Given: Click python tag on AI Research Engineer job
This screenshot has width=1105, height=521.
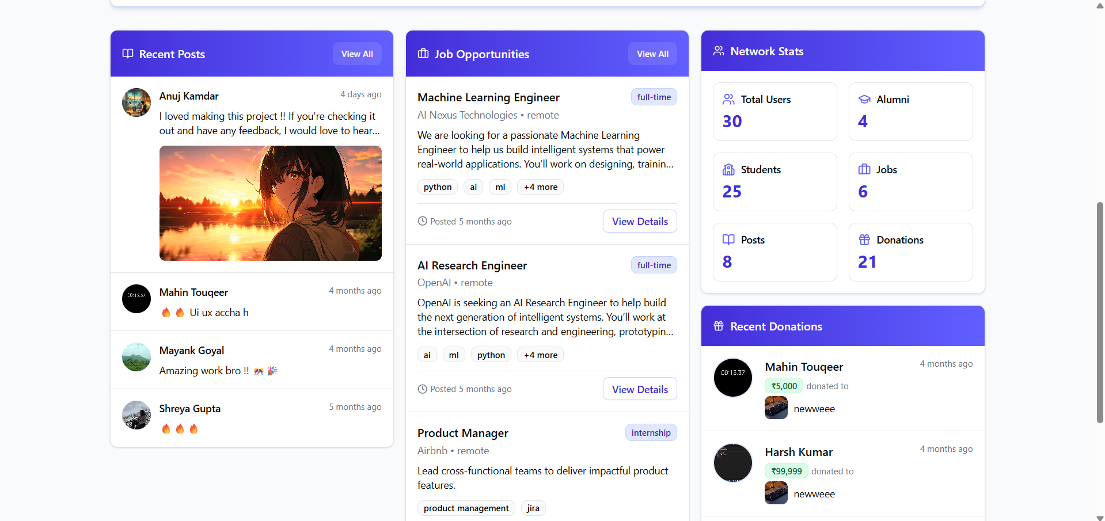Looking at the screenshot, I should tap(491, 355).
